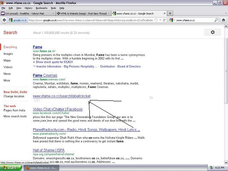Open the address bar history dropdown arrow
The width and height of the screenshot is (228, 171).
pyautogui.click(x=160, y=20)
